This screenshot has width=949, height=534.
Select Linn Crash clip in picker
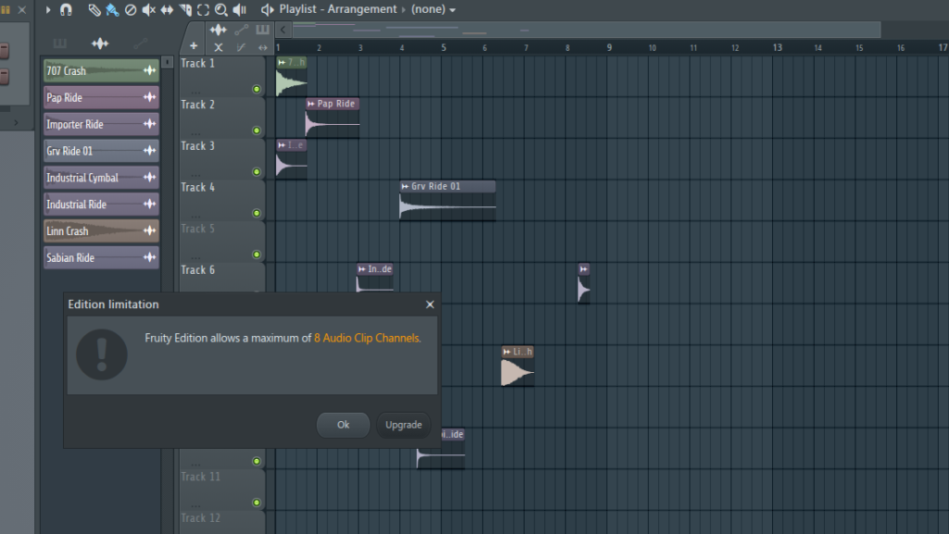click(x=101, y=230)
